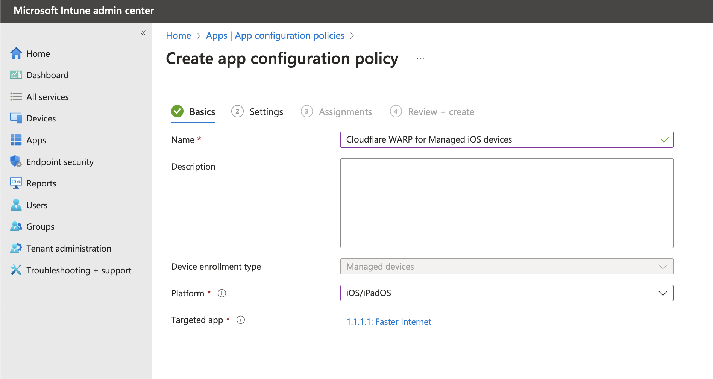
Task: Open the 1.1.1.1: Faster Internet link
Action: [x=388, y=322]
